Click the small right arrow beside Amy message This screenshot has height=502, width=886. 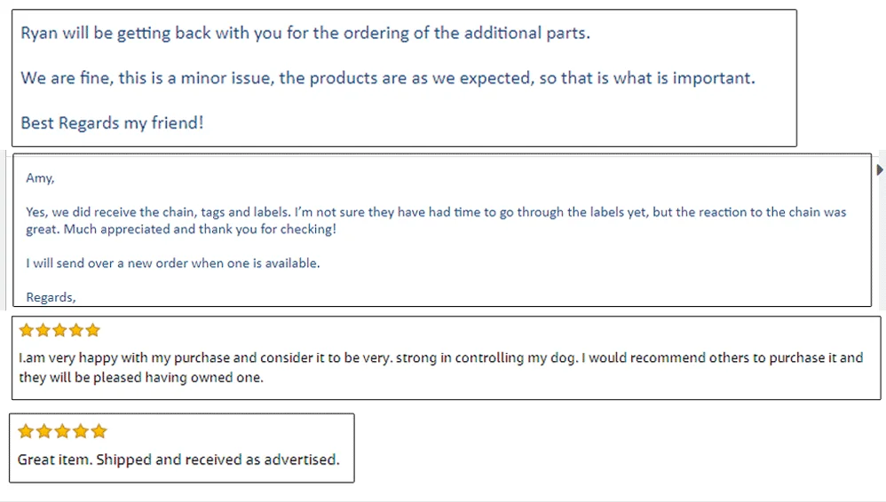click(x=880, y=169)
